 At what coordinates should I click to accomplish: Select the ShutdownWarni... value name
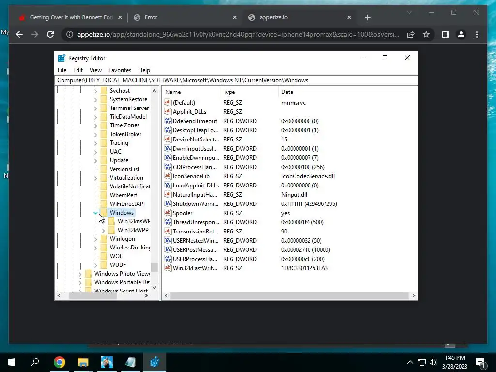coord(196,204)
